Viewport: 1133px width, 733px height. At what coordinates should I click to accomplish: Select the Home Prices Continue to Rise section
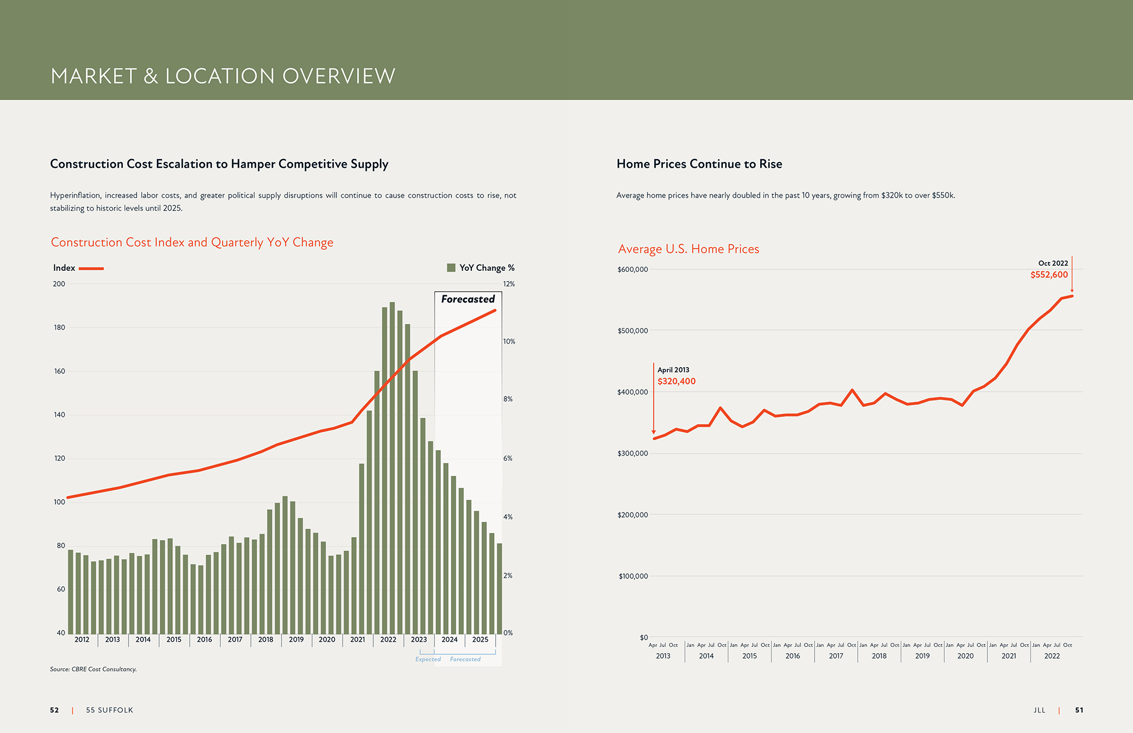pyautogui.click(x=699, y=164)
